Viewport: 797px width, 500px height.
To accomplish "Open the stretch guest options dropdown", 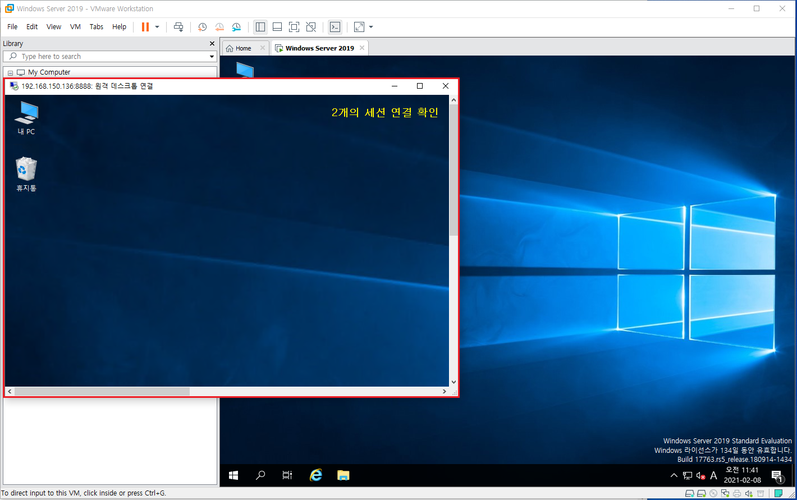I will [x=371, y=27].
